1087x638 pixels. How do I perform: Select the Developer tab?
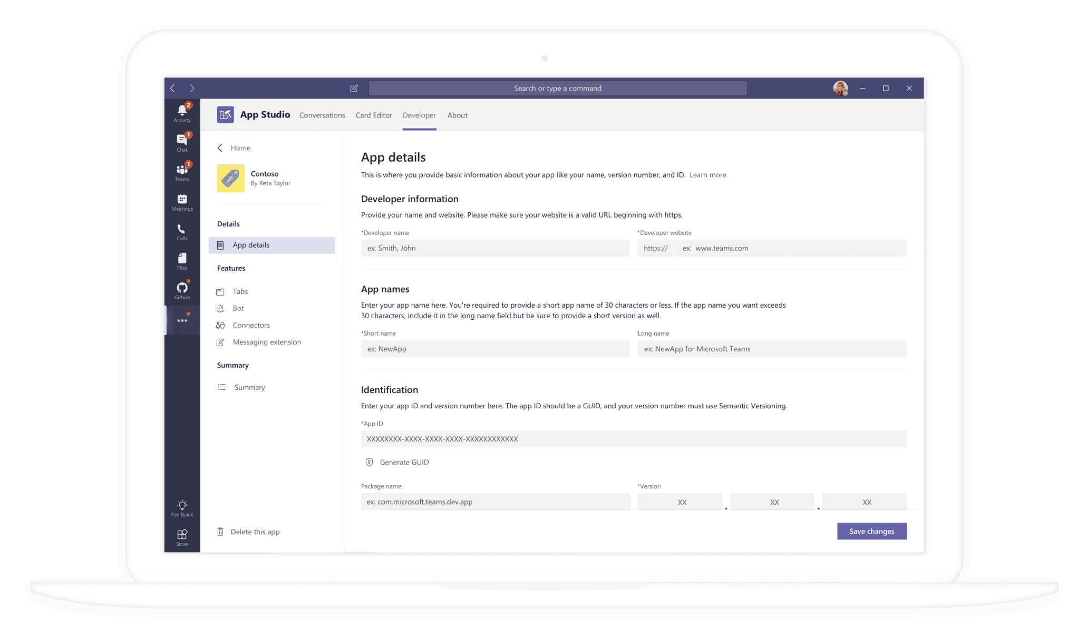(x=419, y=115)
